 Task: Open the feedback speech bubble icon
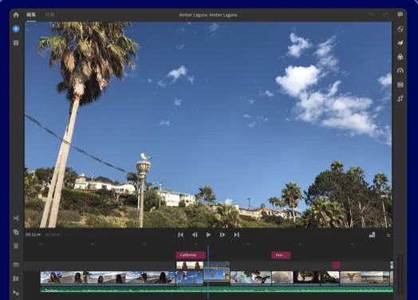click(400, 14)
